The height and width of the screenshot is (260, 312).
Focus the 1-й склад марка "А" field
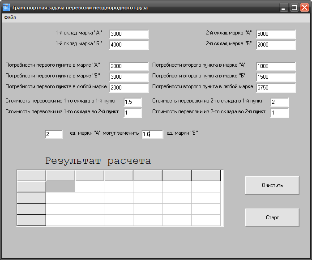tap(129, 34)
